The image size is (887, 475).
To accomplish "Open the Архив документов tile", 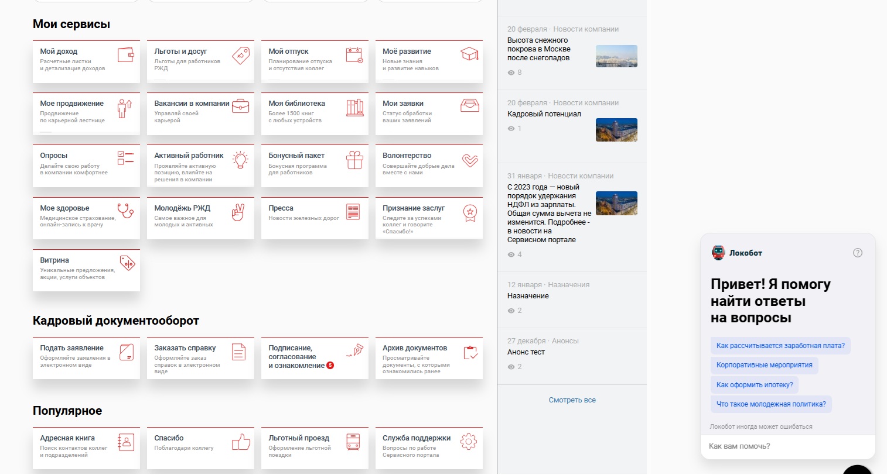I will click(x=429, y=357).
